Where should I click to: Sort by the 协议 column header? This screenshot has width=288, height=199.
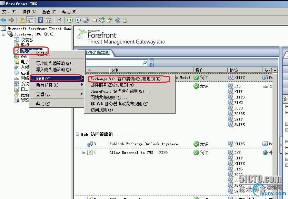(245, 70)
